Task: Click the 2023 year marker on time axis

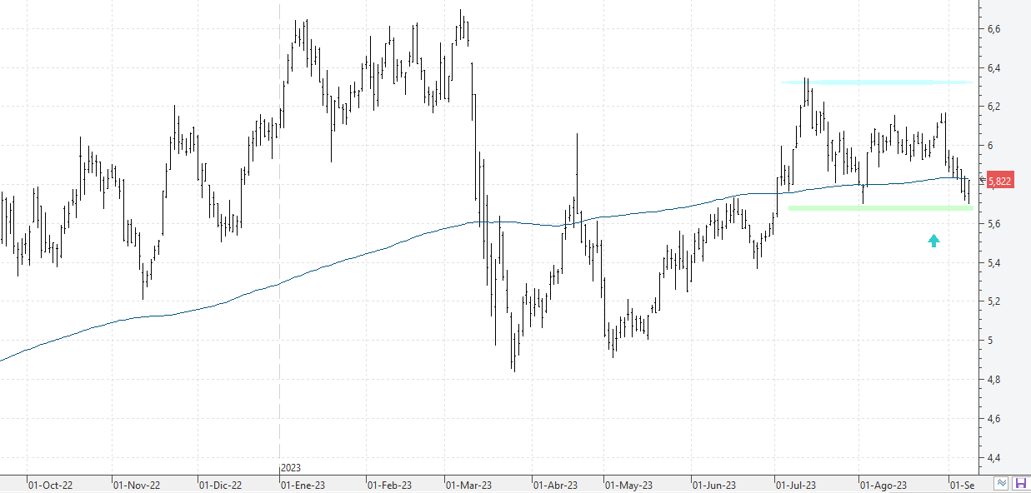Action: point(291,468)
